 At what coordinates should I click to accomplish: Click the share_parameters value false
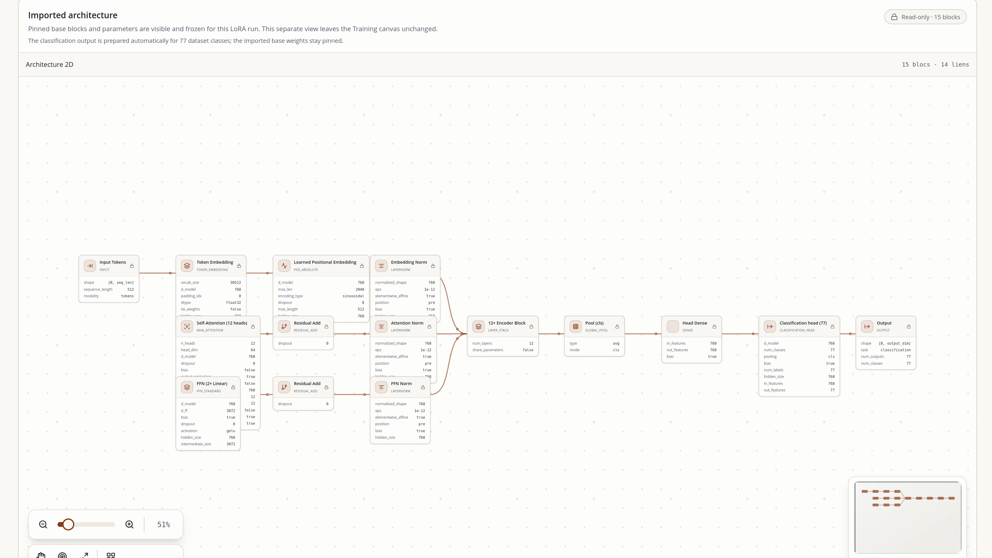[x=528, y=350]
